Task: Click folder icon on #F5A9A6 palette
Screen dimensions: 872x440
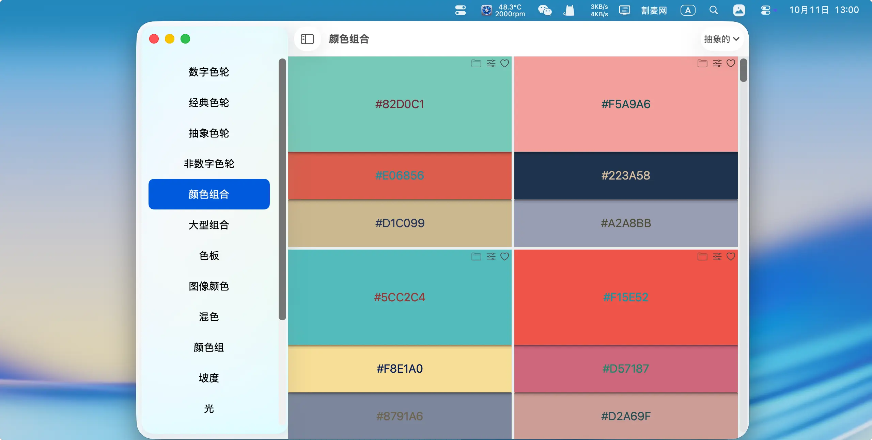Action: [x=702, y=64]
